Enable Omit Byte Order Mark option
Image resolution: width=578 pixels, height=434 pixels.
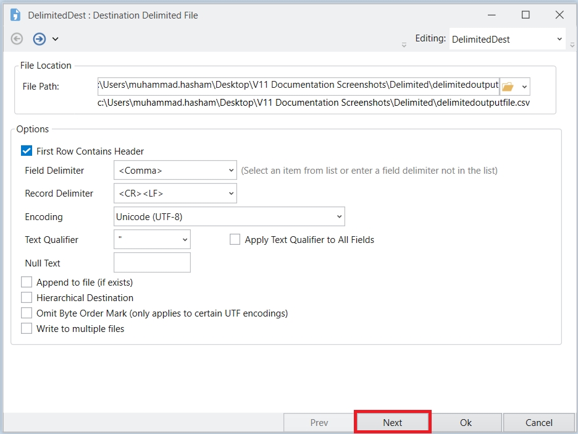coord(27,313)
